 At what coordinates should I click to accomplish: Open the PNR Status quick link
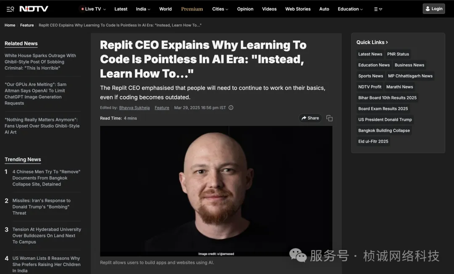(x=398, y=54)
